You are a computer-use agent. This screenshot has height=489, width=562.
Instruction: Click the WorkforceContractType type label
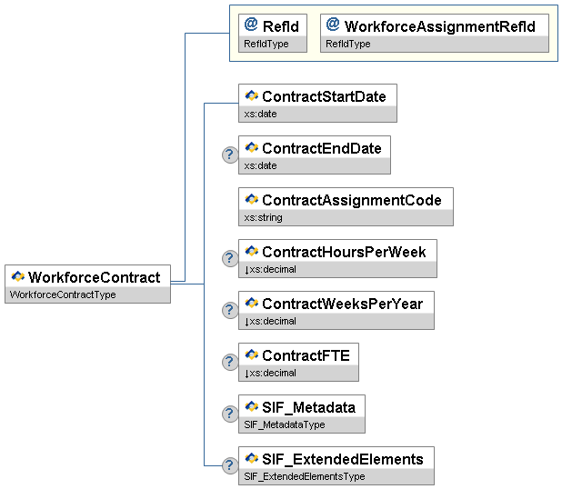coord(62,294)
